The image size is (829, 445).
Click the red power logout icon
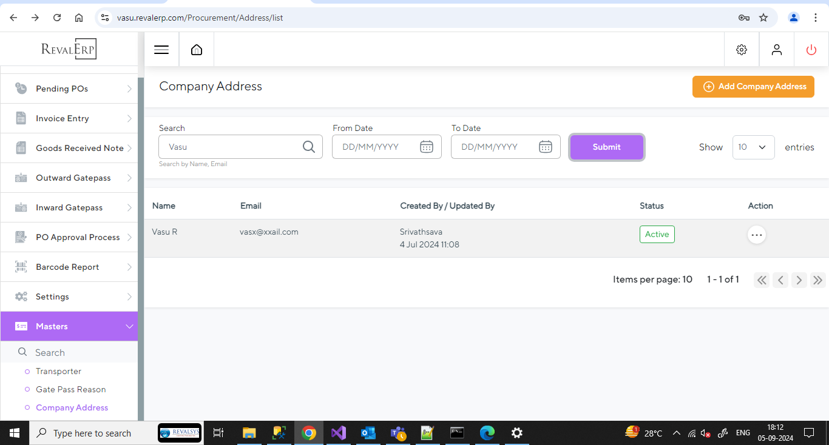click(811, 50)
